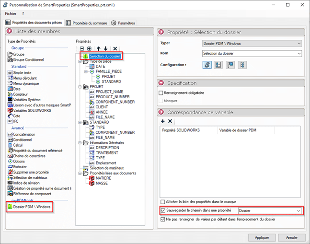Screen dimensions: 310x244
Task: Pick the IFC property type
Action: (x=13, y=121)
